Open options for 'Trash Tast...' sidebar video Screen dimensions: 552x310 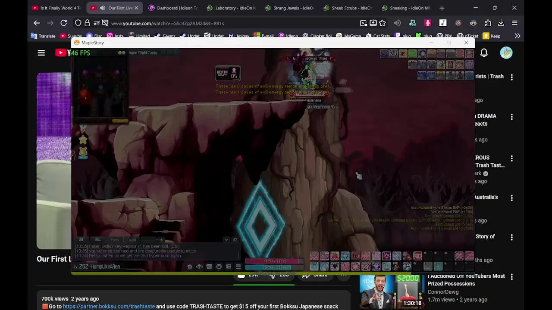[x=511, y=158]
